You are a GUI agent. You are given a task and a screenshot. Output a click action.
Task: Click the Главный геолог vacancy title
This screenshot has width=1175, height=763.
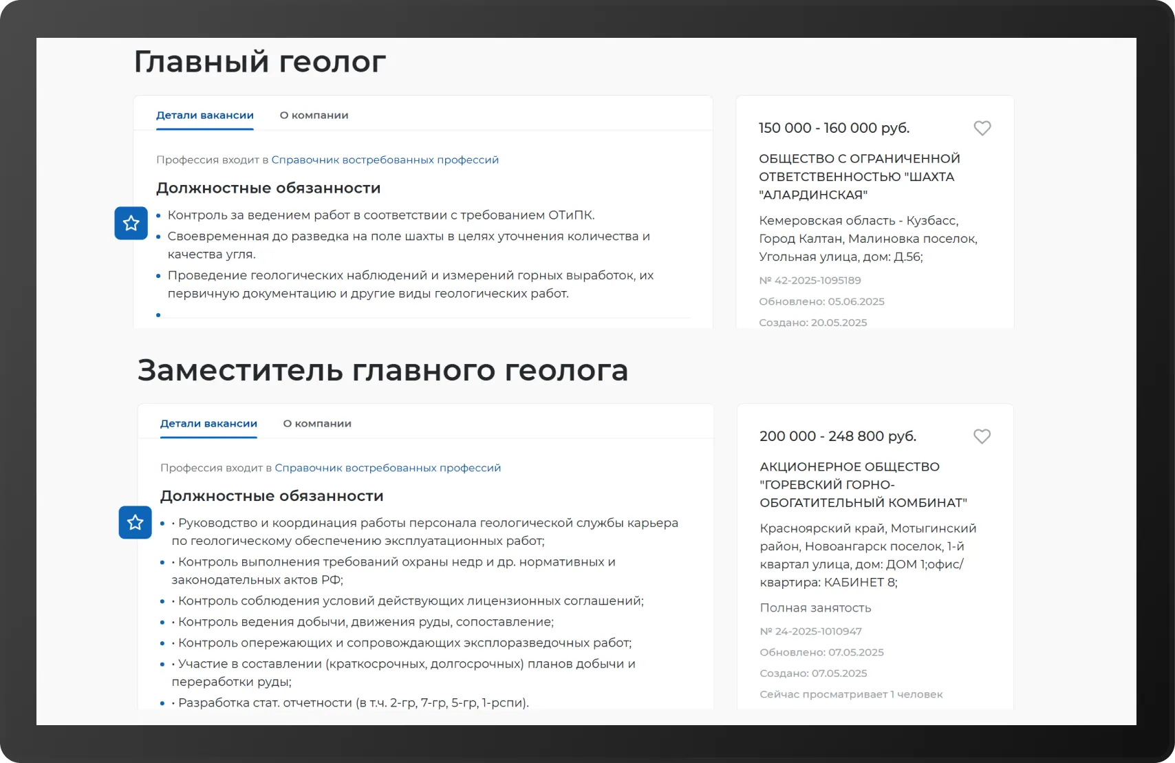pyautogui.click(x=259, y=62)
